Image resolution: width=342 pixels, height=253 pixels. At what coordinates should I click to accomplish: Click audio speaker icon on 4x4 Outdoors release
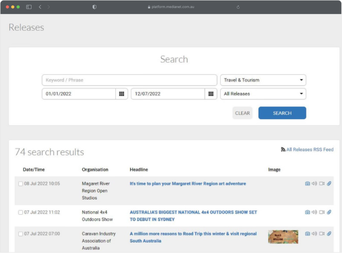pyautogui.click(x=314, y=212)
